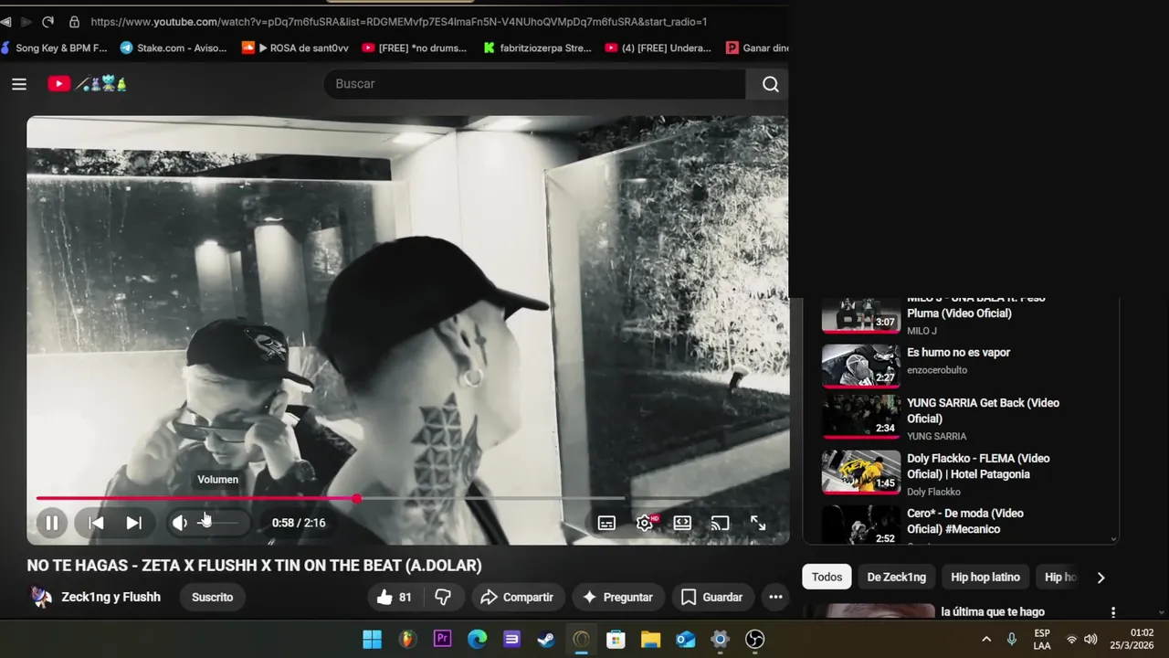The height and width of the screenshot is (658, 1169).
Task: Toggle subtitles in the video player
Action: tap(606, 523)
